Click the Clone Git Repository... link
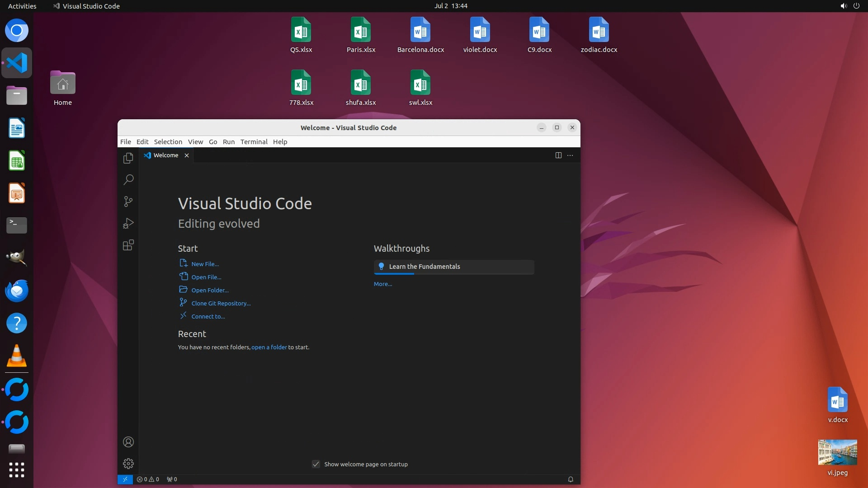Screen dimensions: 868x488 (221, 303)
